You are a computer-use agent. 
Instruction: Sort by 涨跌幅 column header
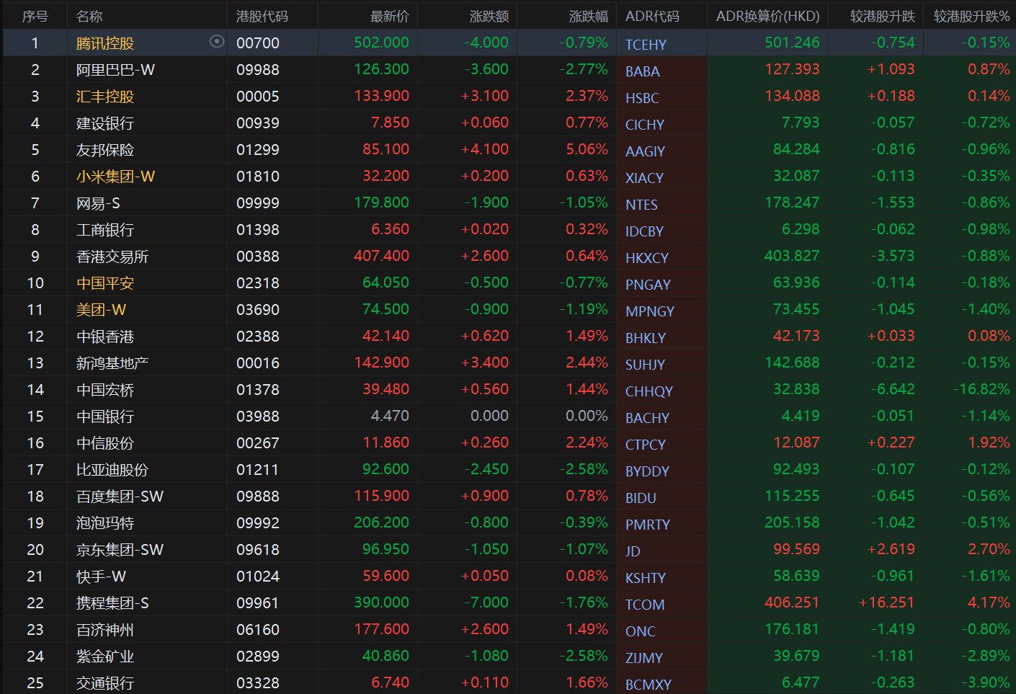(588, 16)
